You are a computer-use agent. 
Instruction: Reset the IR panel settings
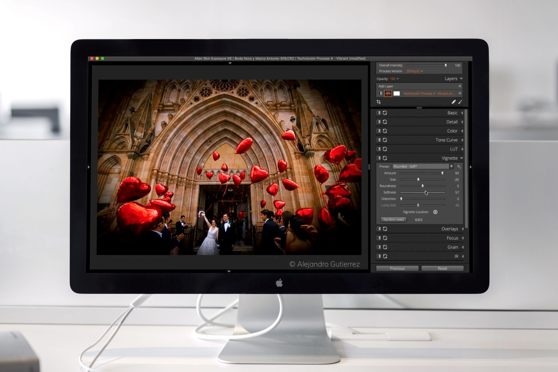(x=385, y=256)
